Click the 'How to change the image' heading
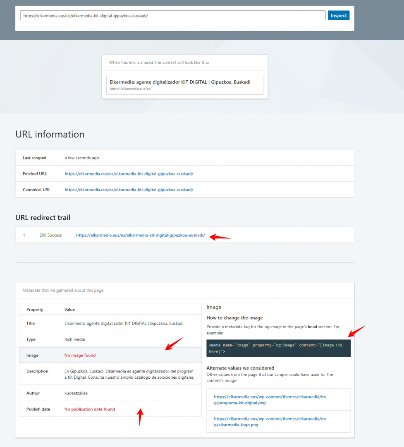404x447 pixels. (235, 317)
